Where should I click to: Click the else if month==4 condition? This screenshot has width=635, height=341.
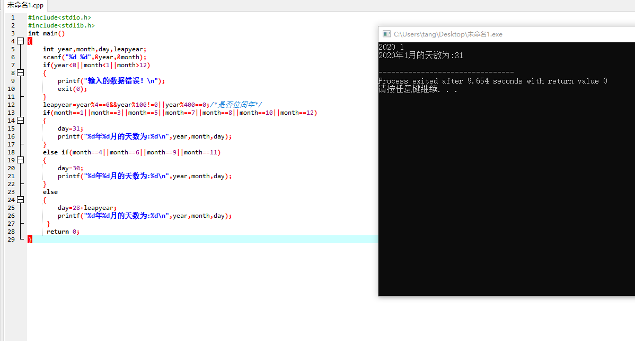[131, 152]
